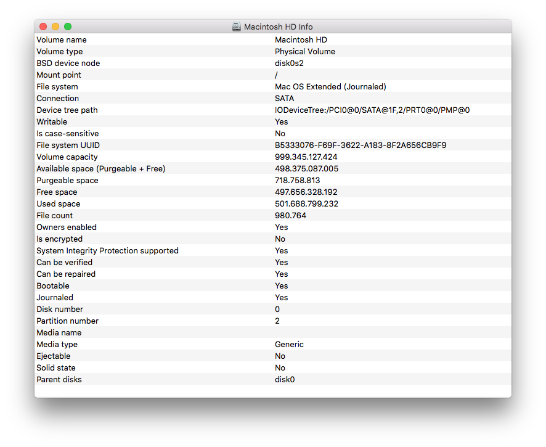Click the Parent disks value disk0

[x=285, y=379]
